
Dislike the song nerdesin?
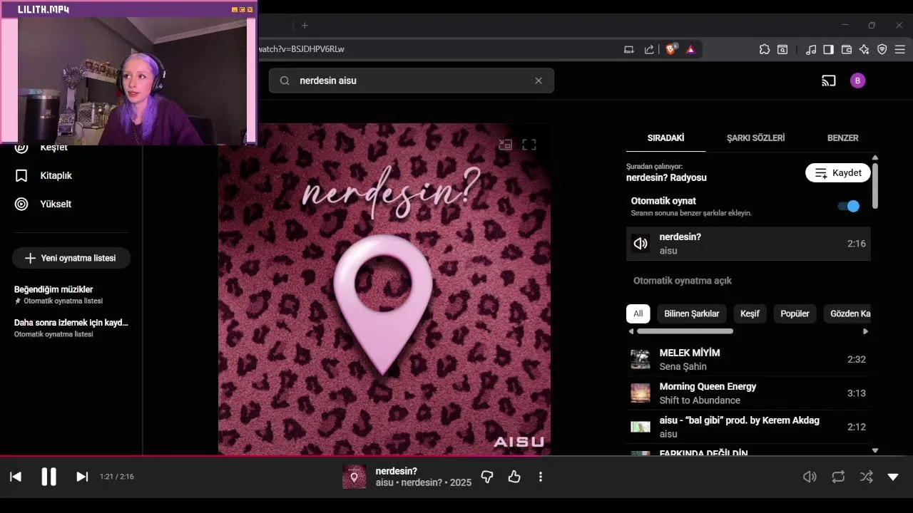point(487,477)
